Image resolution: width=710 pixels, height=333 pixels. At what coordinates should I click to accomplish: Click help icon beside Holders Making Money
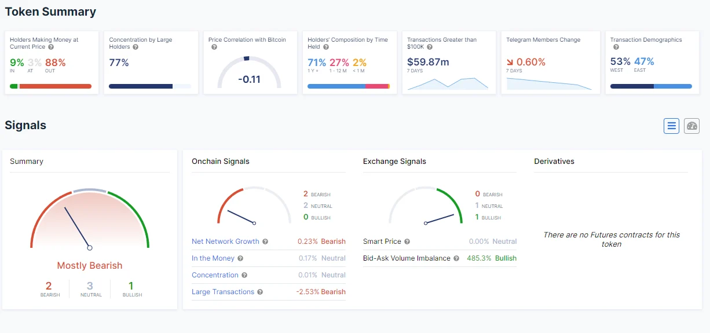tap(51, 47)
